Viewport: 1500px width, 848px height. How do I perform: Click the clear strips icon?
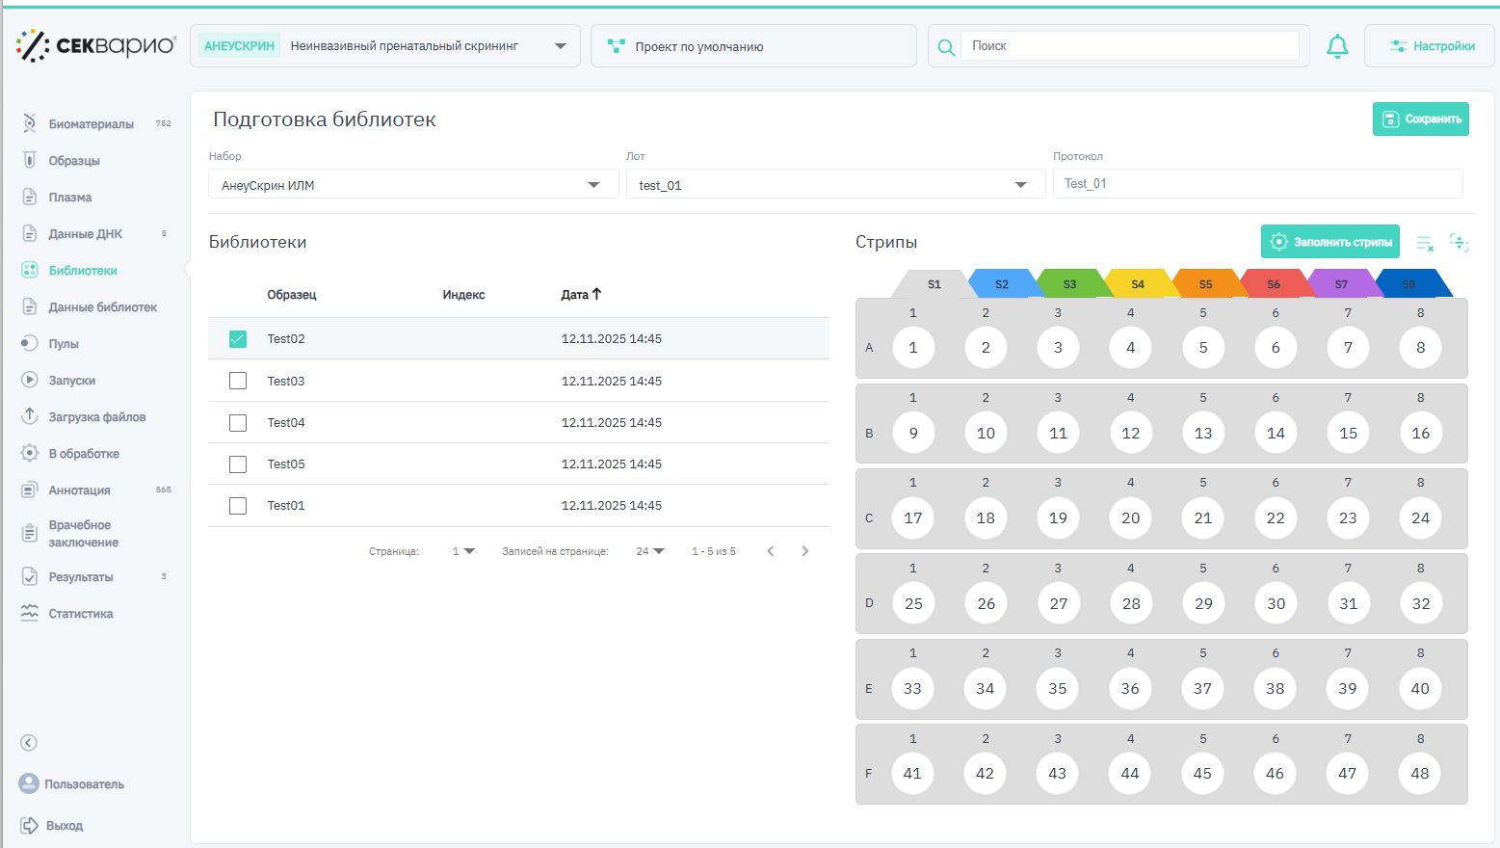[x=1425, y=243]
